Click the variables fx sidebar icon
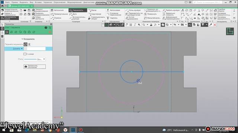 pos(2,33)
